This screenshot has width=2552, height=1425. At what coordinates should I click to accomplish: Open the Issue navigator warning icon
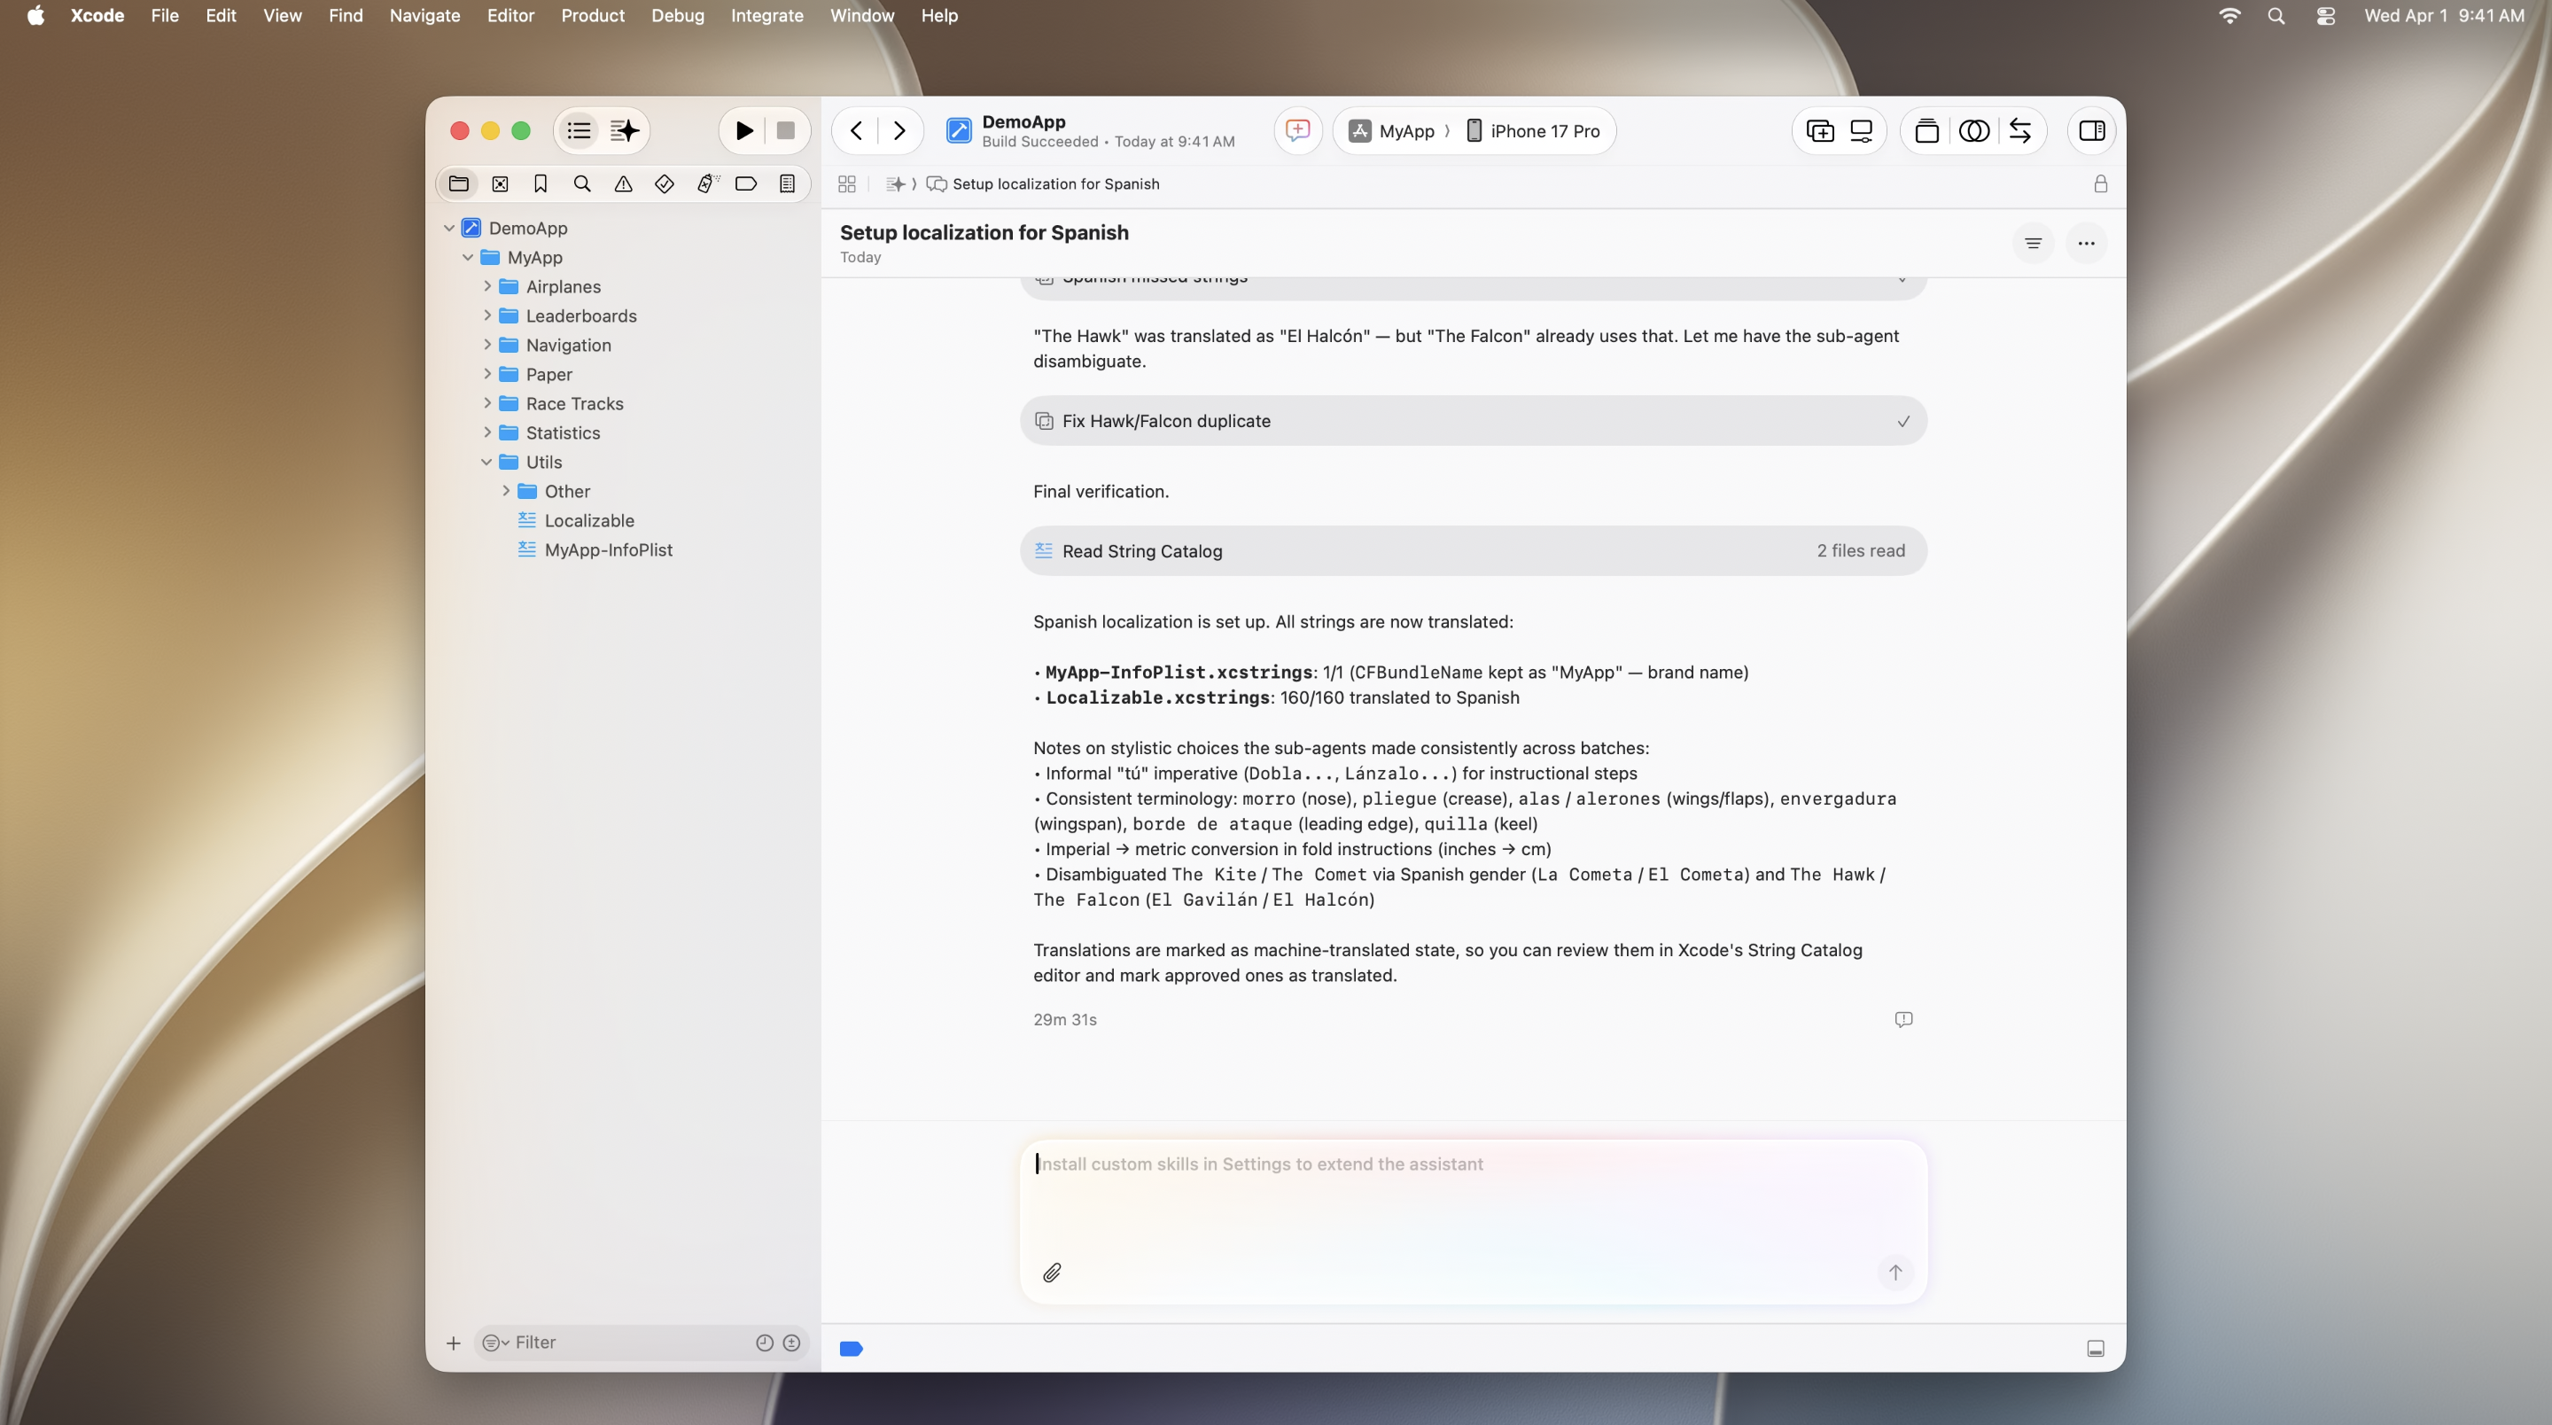click(623, 183)
